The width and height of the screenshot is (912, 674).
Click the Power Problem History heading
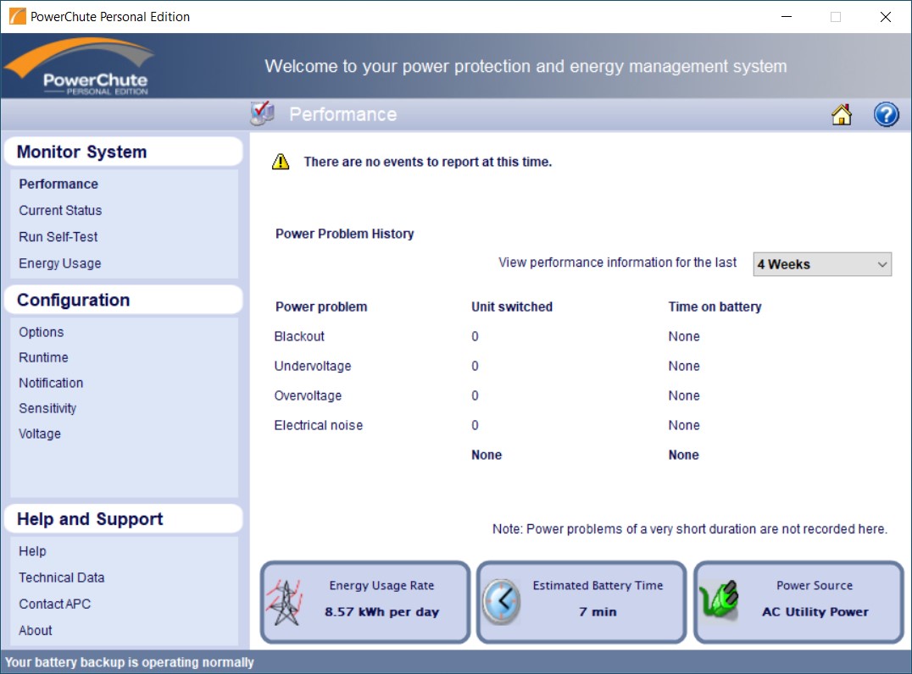[344, 234]
